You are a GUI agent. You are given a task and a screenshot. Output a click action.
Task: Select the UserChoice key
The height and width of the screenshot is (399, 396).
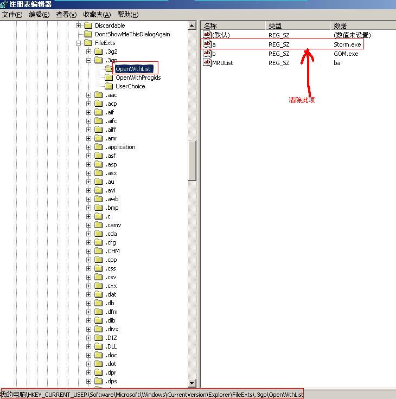(x=130, y=86)
